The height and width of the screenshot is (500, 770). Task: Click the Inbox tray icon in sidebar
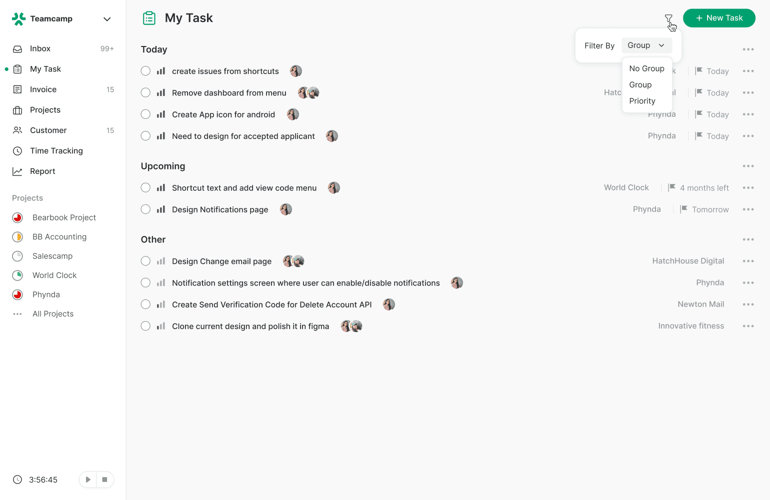(x=17, y=49)
